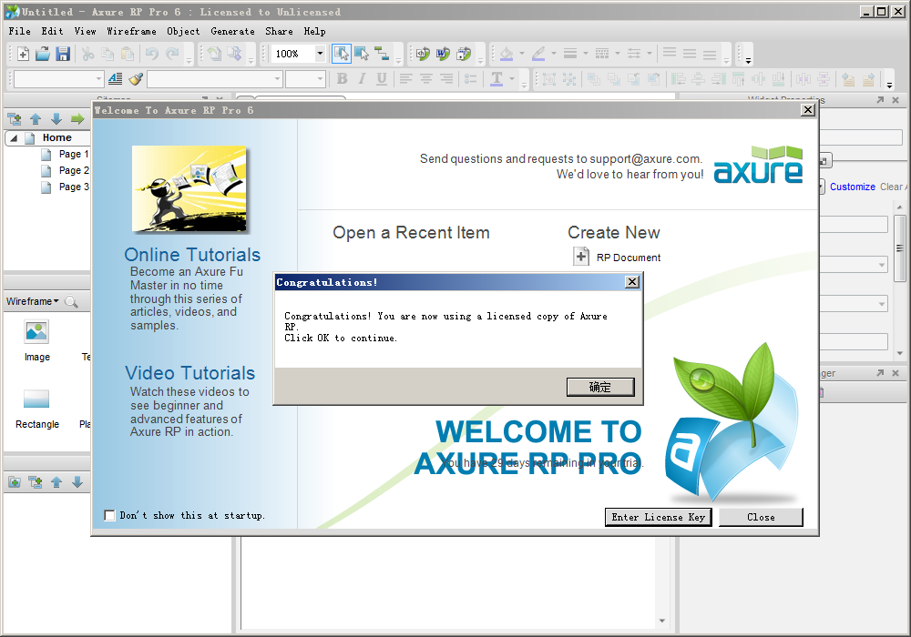
Task: Click the Image widget thumbnail
Action: point(36,332)
